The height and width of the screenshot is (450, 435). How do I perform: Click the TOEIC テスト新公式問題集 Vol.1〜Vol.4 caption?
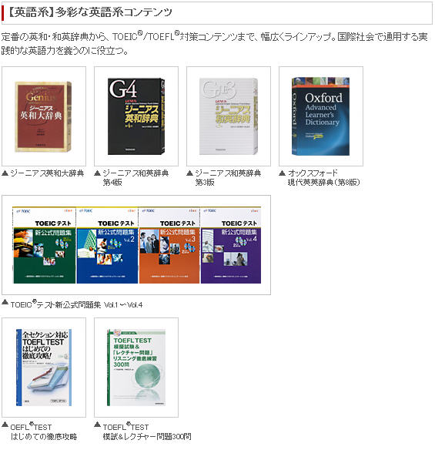[x=76, y=304]
